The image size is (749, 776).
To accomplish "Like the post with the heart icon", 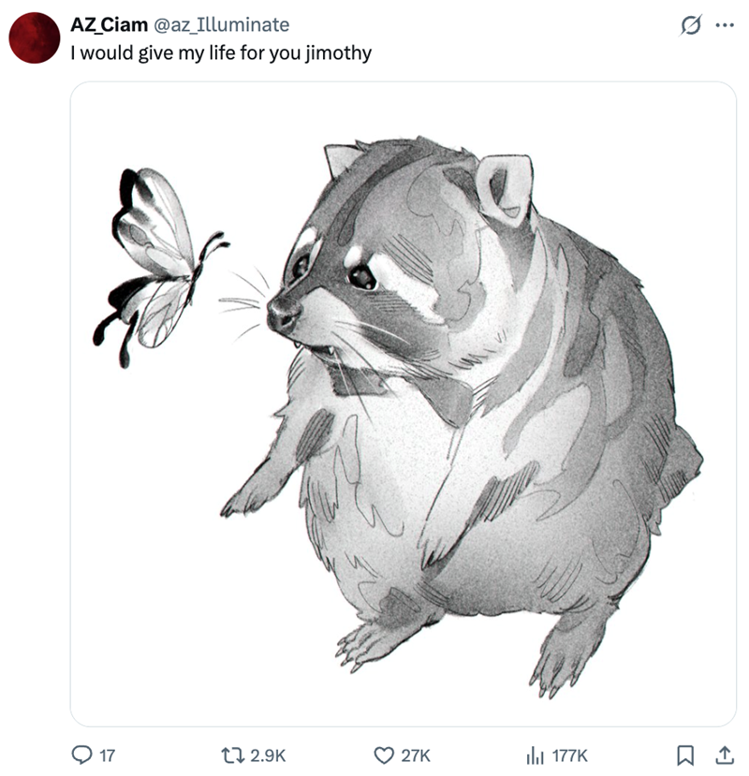I will 384,755.
